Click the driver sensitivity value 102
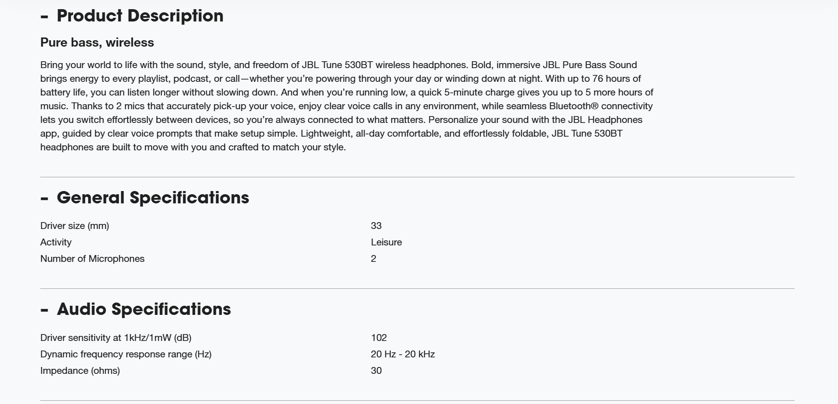This screenshot has height=404, width=838. (x=379, y=338)
